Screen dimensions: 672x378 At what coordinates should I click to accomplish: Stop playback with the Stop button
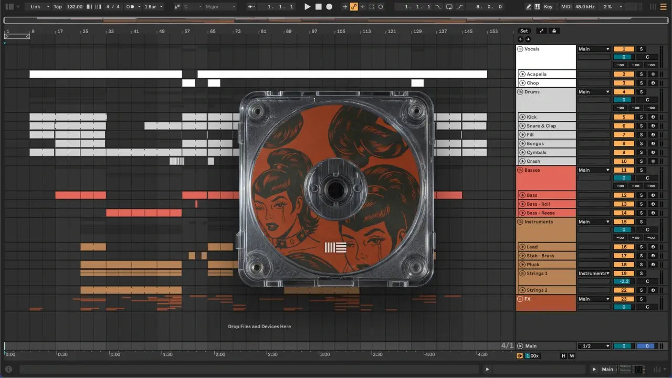coord(318,7)
